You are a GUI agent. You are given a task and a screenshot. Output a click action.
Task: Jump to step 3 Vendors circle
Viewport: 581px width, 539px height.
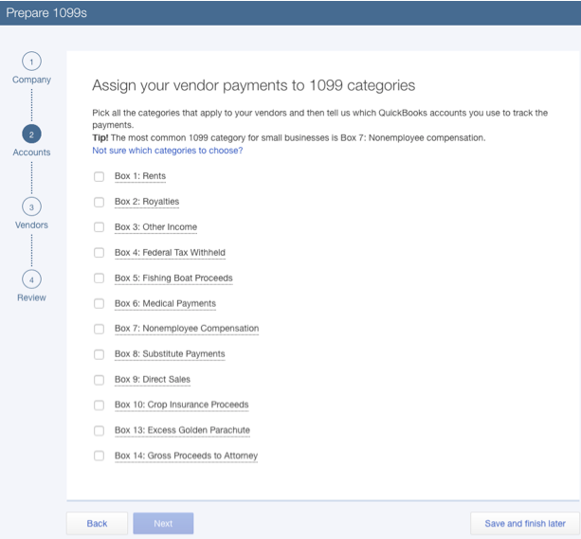[x=31, y=207]
